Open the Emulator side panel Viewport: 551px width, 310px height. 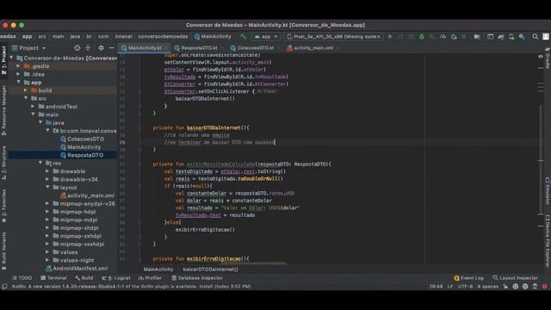tap(548, 191)
